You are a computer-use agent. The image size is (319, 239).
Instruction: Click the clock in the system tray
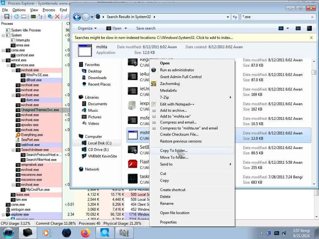pyautogui.click(x=301, y=233)
